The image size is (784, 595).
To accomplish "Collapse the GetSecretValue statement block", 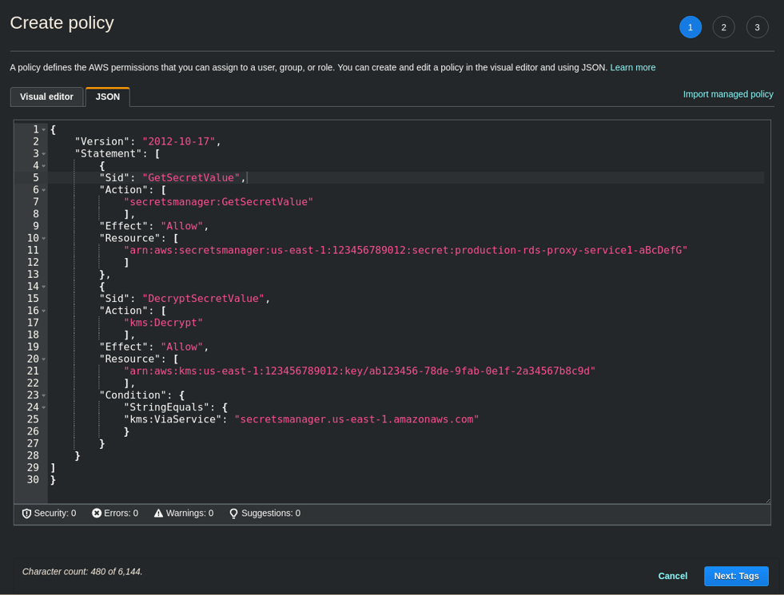I will [x=42, y=165].
